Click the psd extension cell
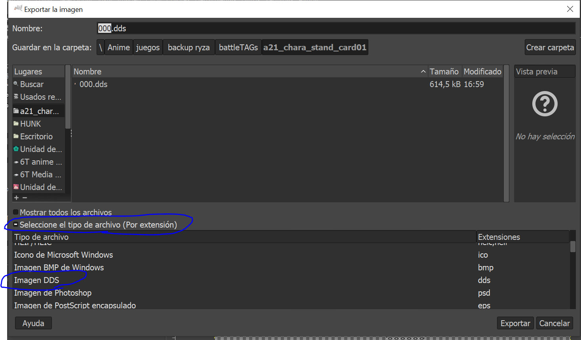 point(484,293)
